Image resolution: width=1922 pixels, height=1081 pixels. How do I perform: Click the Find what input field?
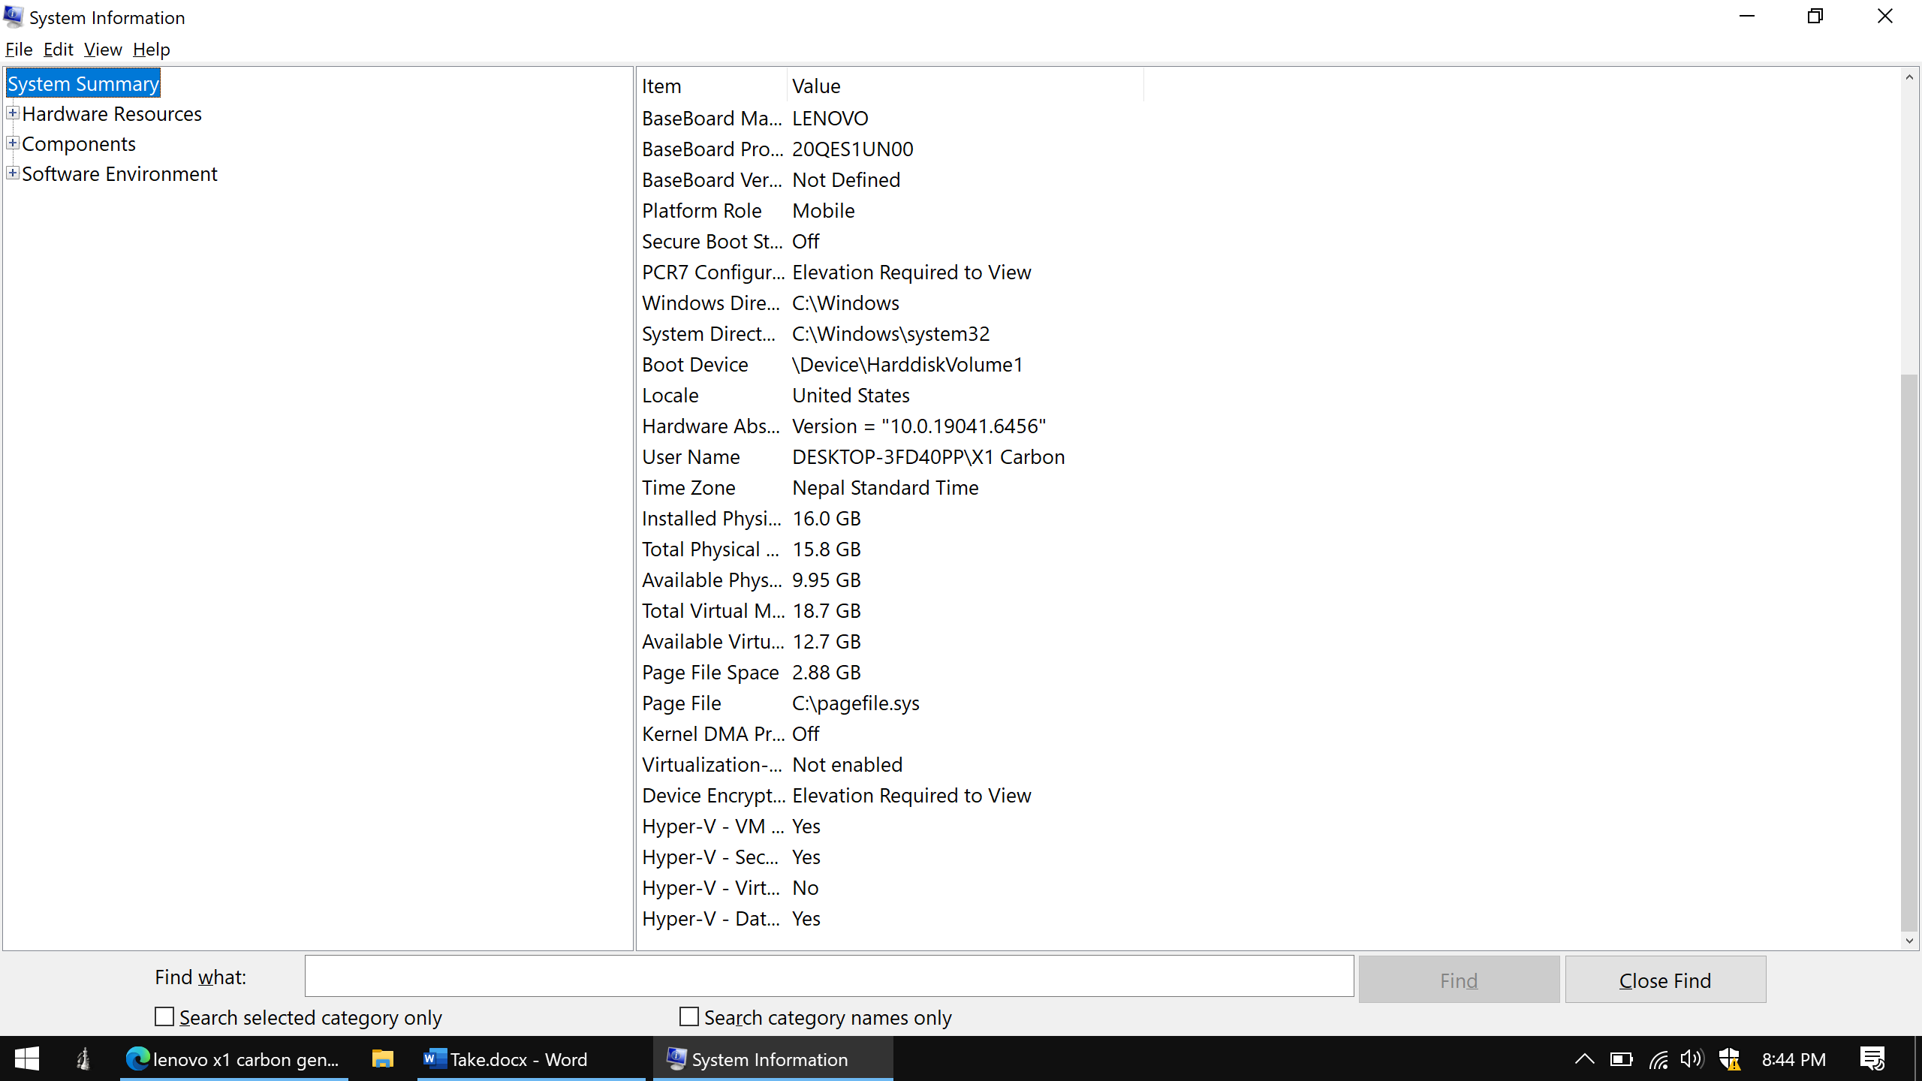tap(829, 976)
